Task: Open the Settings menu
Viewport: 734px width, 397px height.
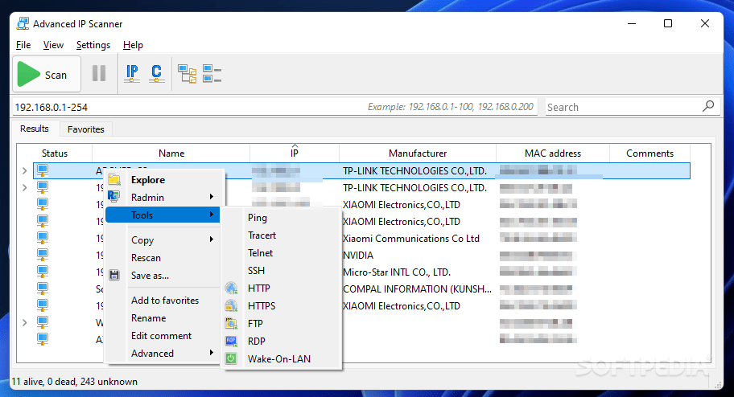Action: coord(93,45)
